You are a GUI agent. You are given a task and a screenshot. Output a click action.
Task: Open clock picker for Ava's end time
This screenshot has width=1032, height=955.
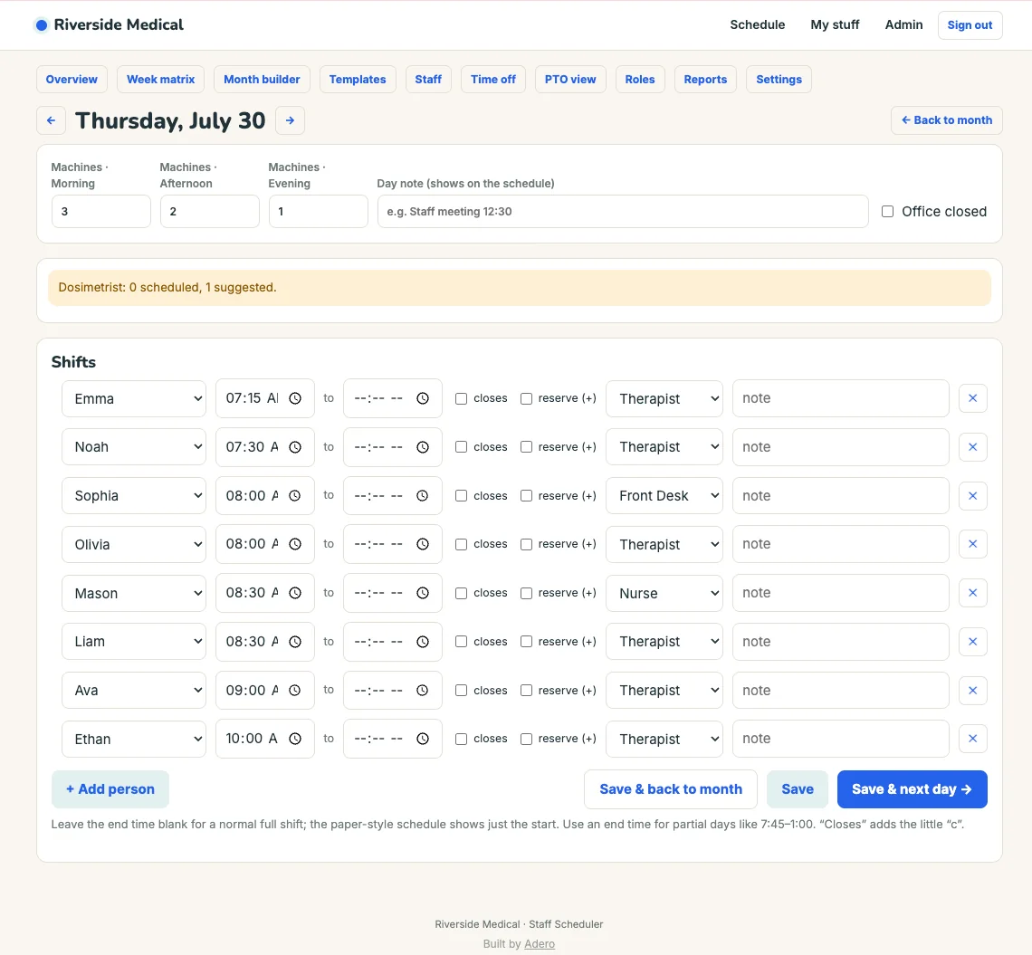423,691
